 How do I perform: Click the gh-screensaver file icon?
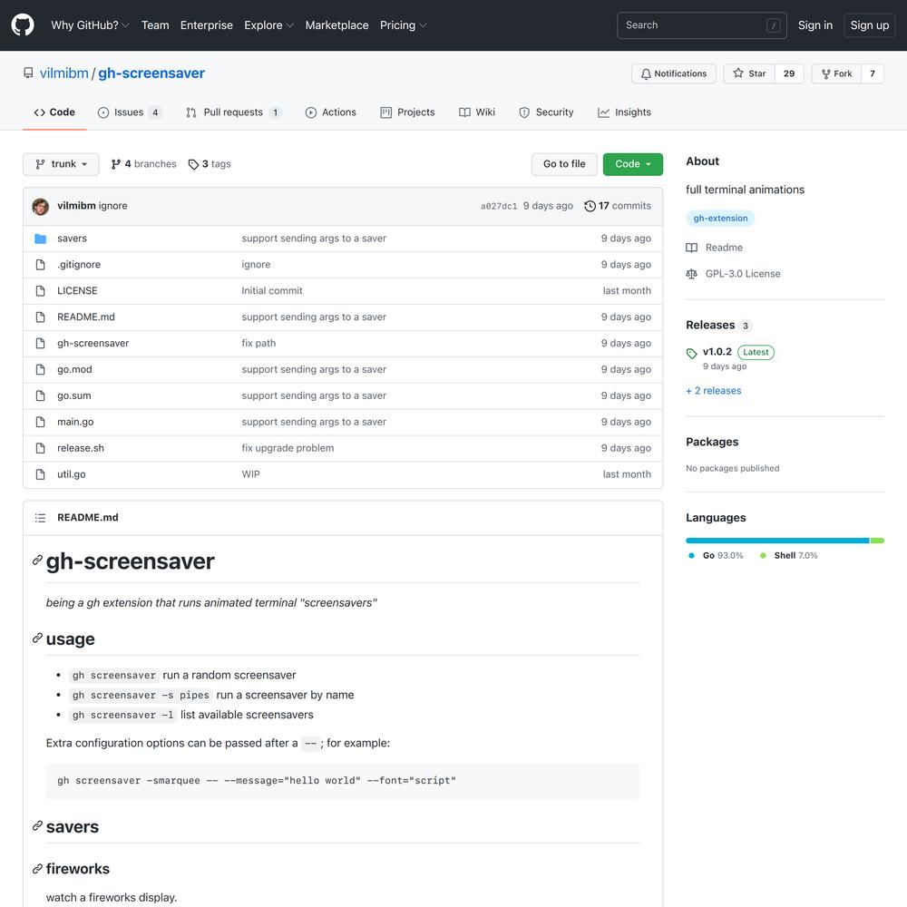[x=40, y=343]
